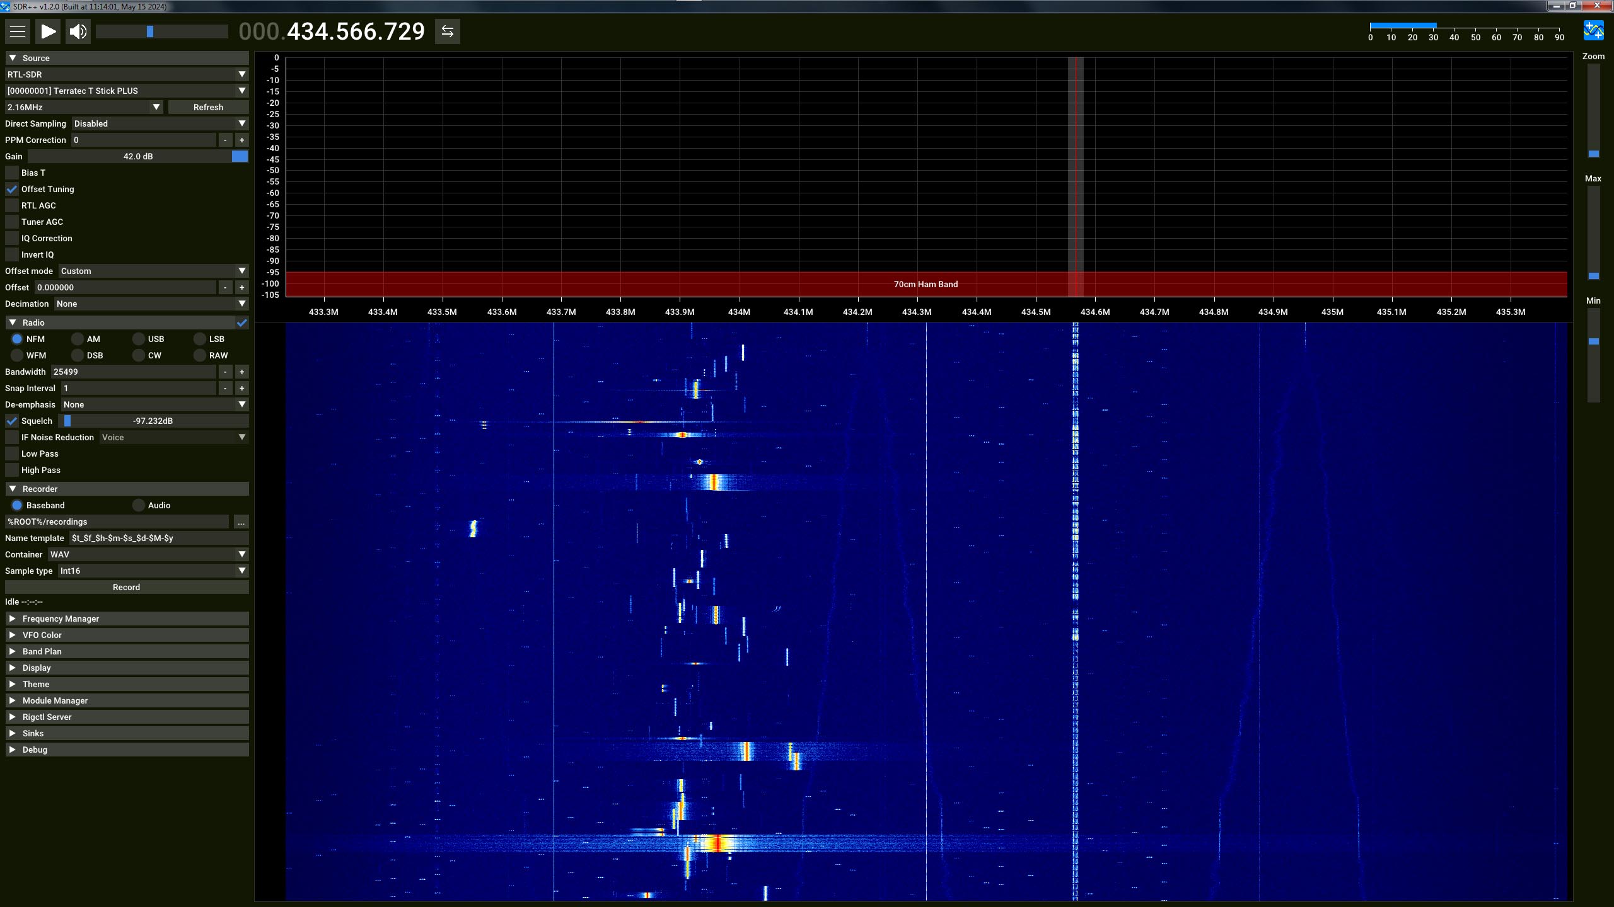Image resolution: width=1614 pixels, height=907 pixels.
Task: Adjust the volume slider in the top bar
Action: (162, 31)
